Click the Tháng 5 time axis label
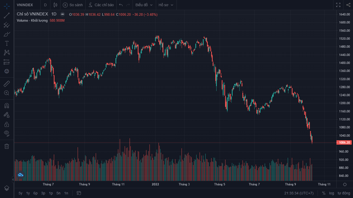This screenshot has width=353, height=198. [220, 184]
